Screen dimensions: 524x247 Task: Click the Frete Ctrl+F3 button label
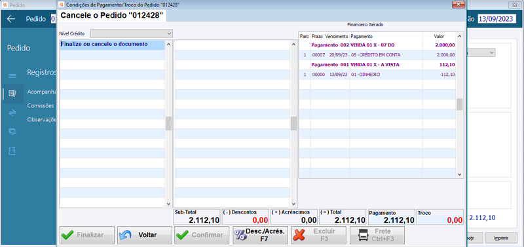(383, 235)
